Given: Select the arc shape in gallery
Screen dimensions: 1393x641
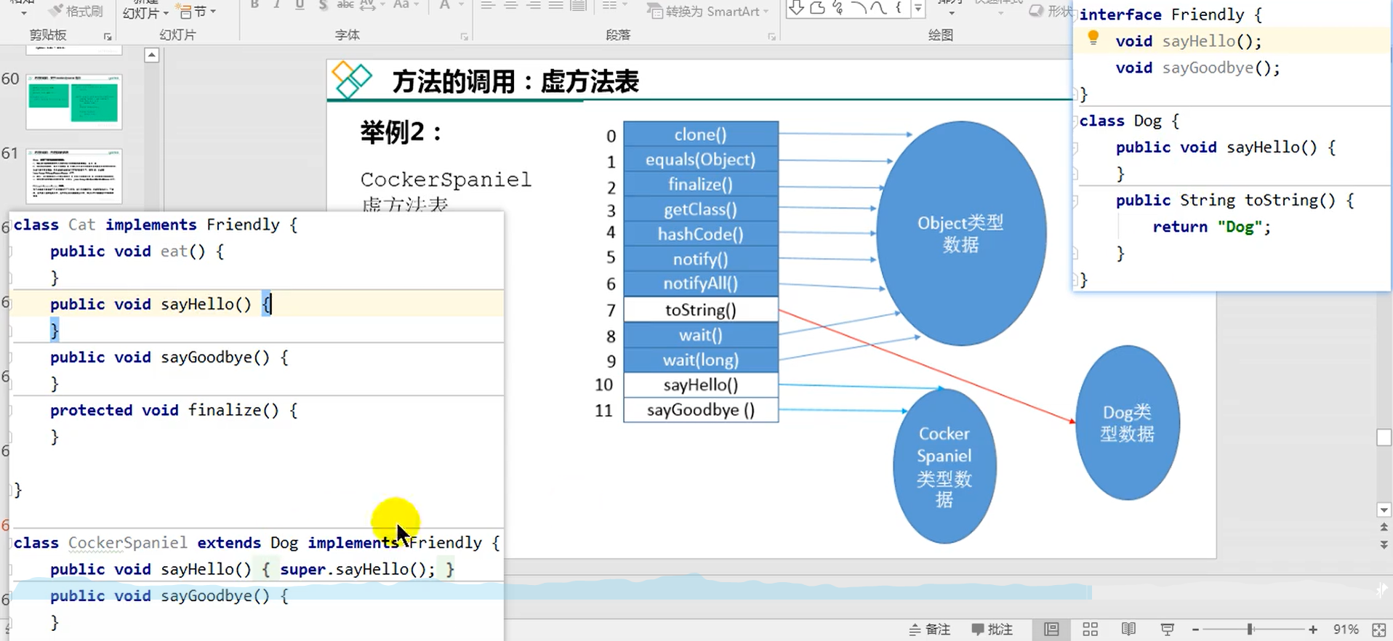Looking at the screenshot, I should 859,8.
